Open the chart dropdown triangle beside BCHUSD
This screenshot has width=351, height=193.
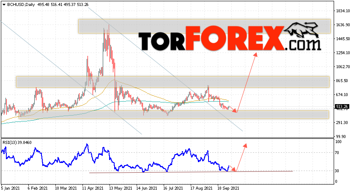point(4,5)
